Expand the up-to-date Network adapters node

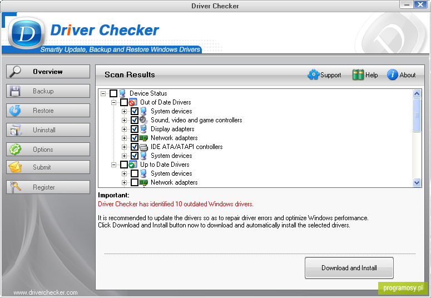pyautogui.click(x=124, y=182)
